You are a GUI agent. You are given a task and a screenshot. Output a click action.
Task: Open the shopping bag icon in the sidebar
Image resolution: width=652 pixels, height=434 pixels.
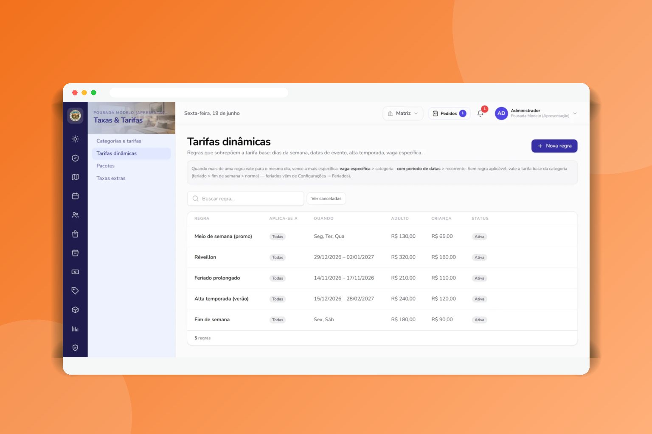75,234
